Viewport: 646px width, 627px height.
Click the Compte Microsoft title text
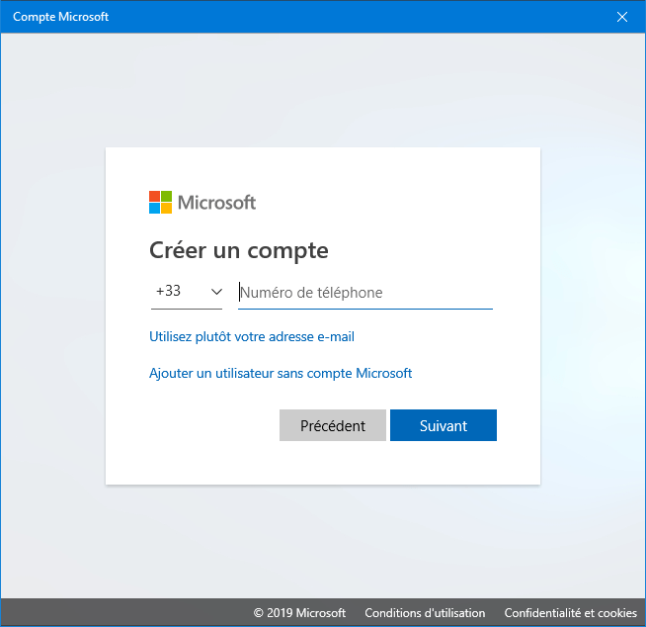coord(60,17)
